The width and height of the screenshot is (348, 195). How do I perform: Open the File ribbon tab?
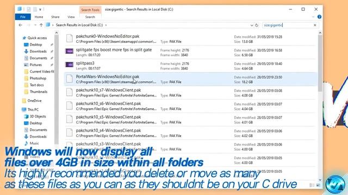point(23,17)
